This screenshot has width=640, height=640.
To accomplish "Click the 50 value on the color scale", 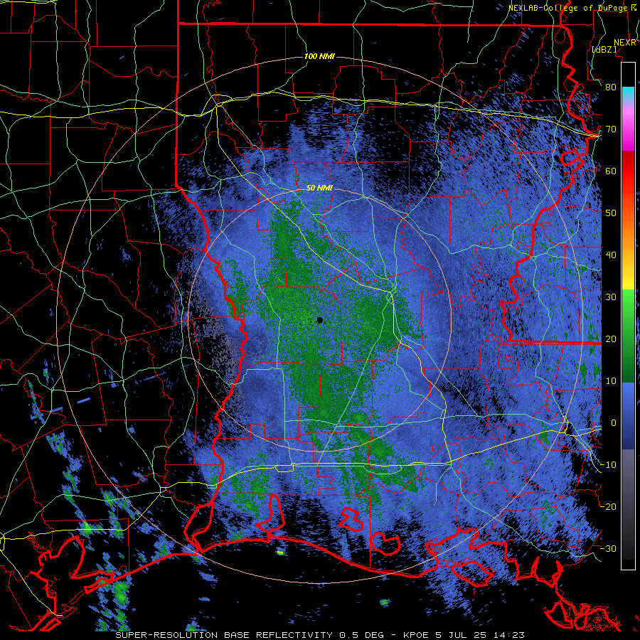I will click(x=611, y=213).
